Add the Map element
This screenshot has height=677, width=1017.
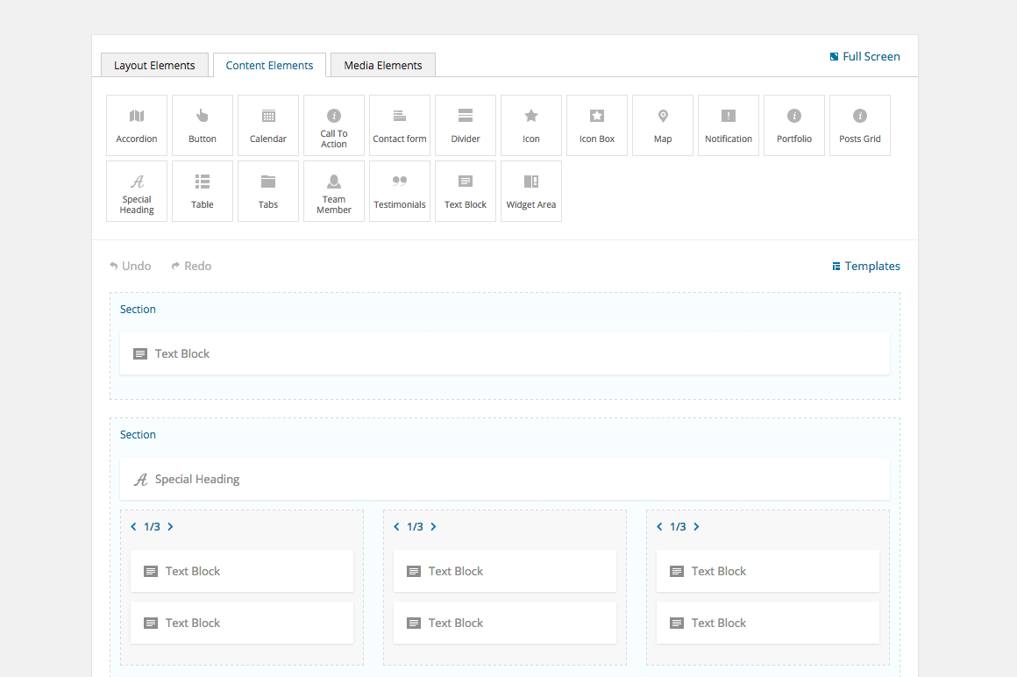pos(663,125)
